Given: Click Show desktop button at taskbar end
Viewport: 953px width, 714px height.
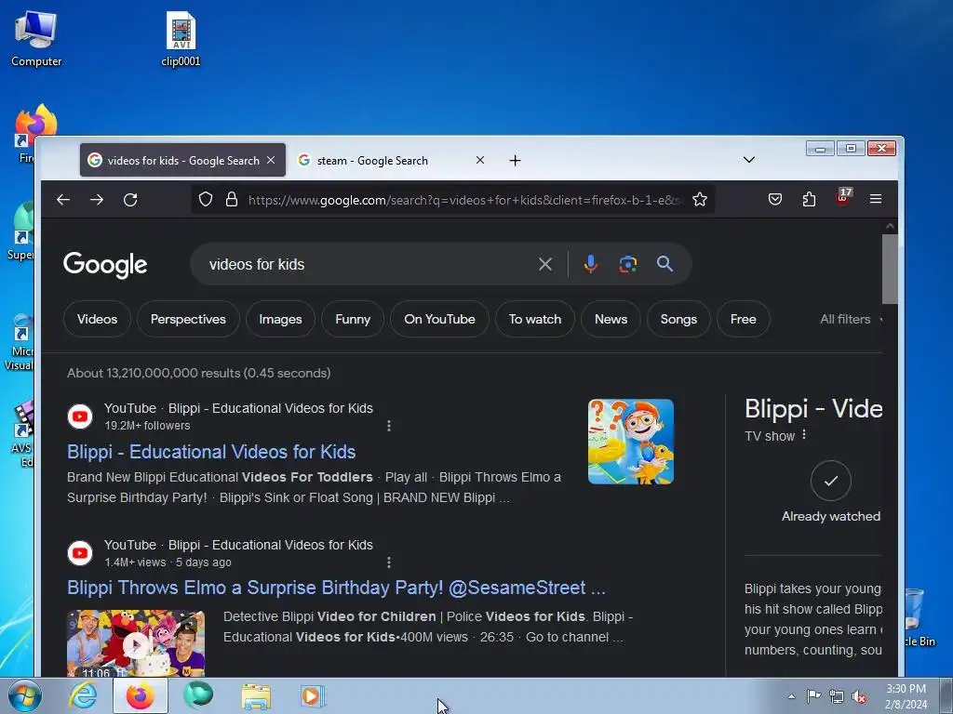Looking at the screenshot, I should 946,696.
